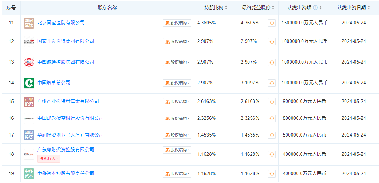
Task: Sort by 认缴出资日期 column
Action: tap(369, 8)
